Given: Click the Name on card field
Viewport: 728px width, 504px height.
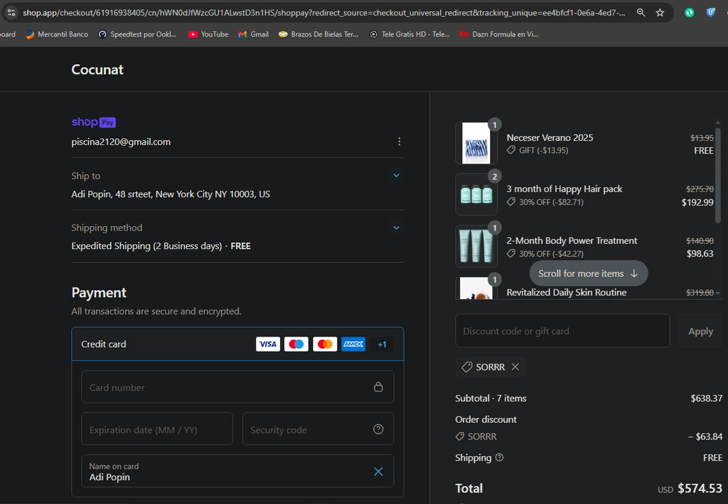Looking at the screenshot, I should click(x=238, y=471).
